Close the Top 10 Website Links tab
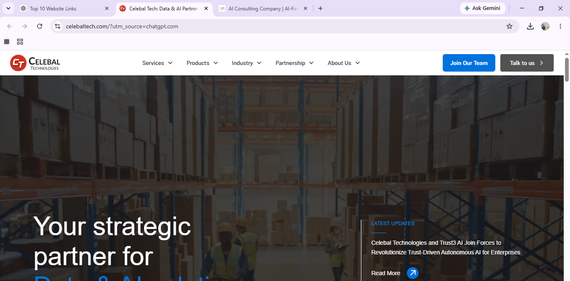The height and width of the screenshot is (281, 570). 107,8
